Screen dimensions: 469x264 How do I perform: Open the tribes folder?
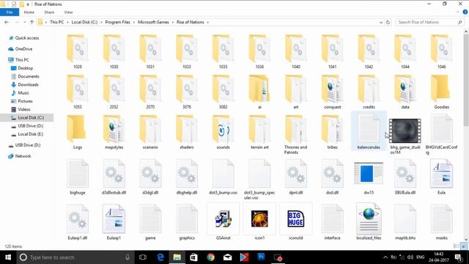332,132
